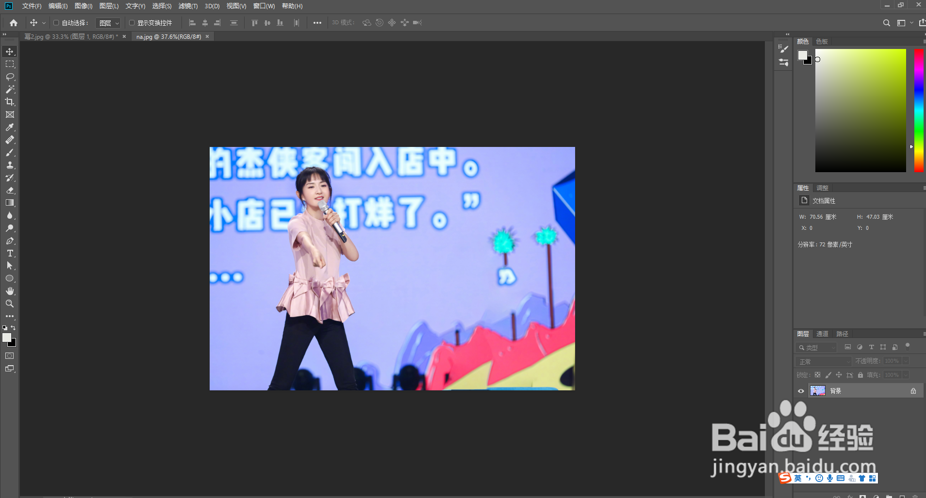Grab the Zoom tool
Image resolution: width=926 pixels, height=498 pixels.
(10, 303)
